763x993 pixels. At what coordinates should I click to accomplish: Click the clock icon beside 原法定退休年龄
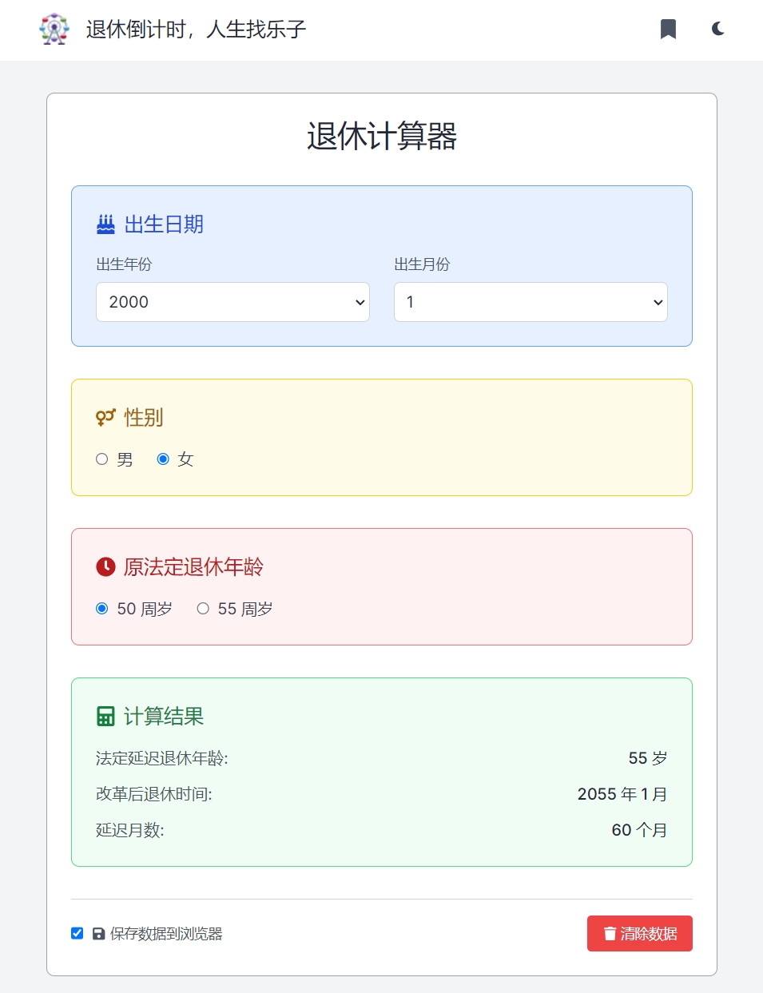click(104, 567)
